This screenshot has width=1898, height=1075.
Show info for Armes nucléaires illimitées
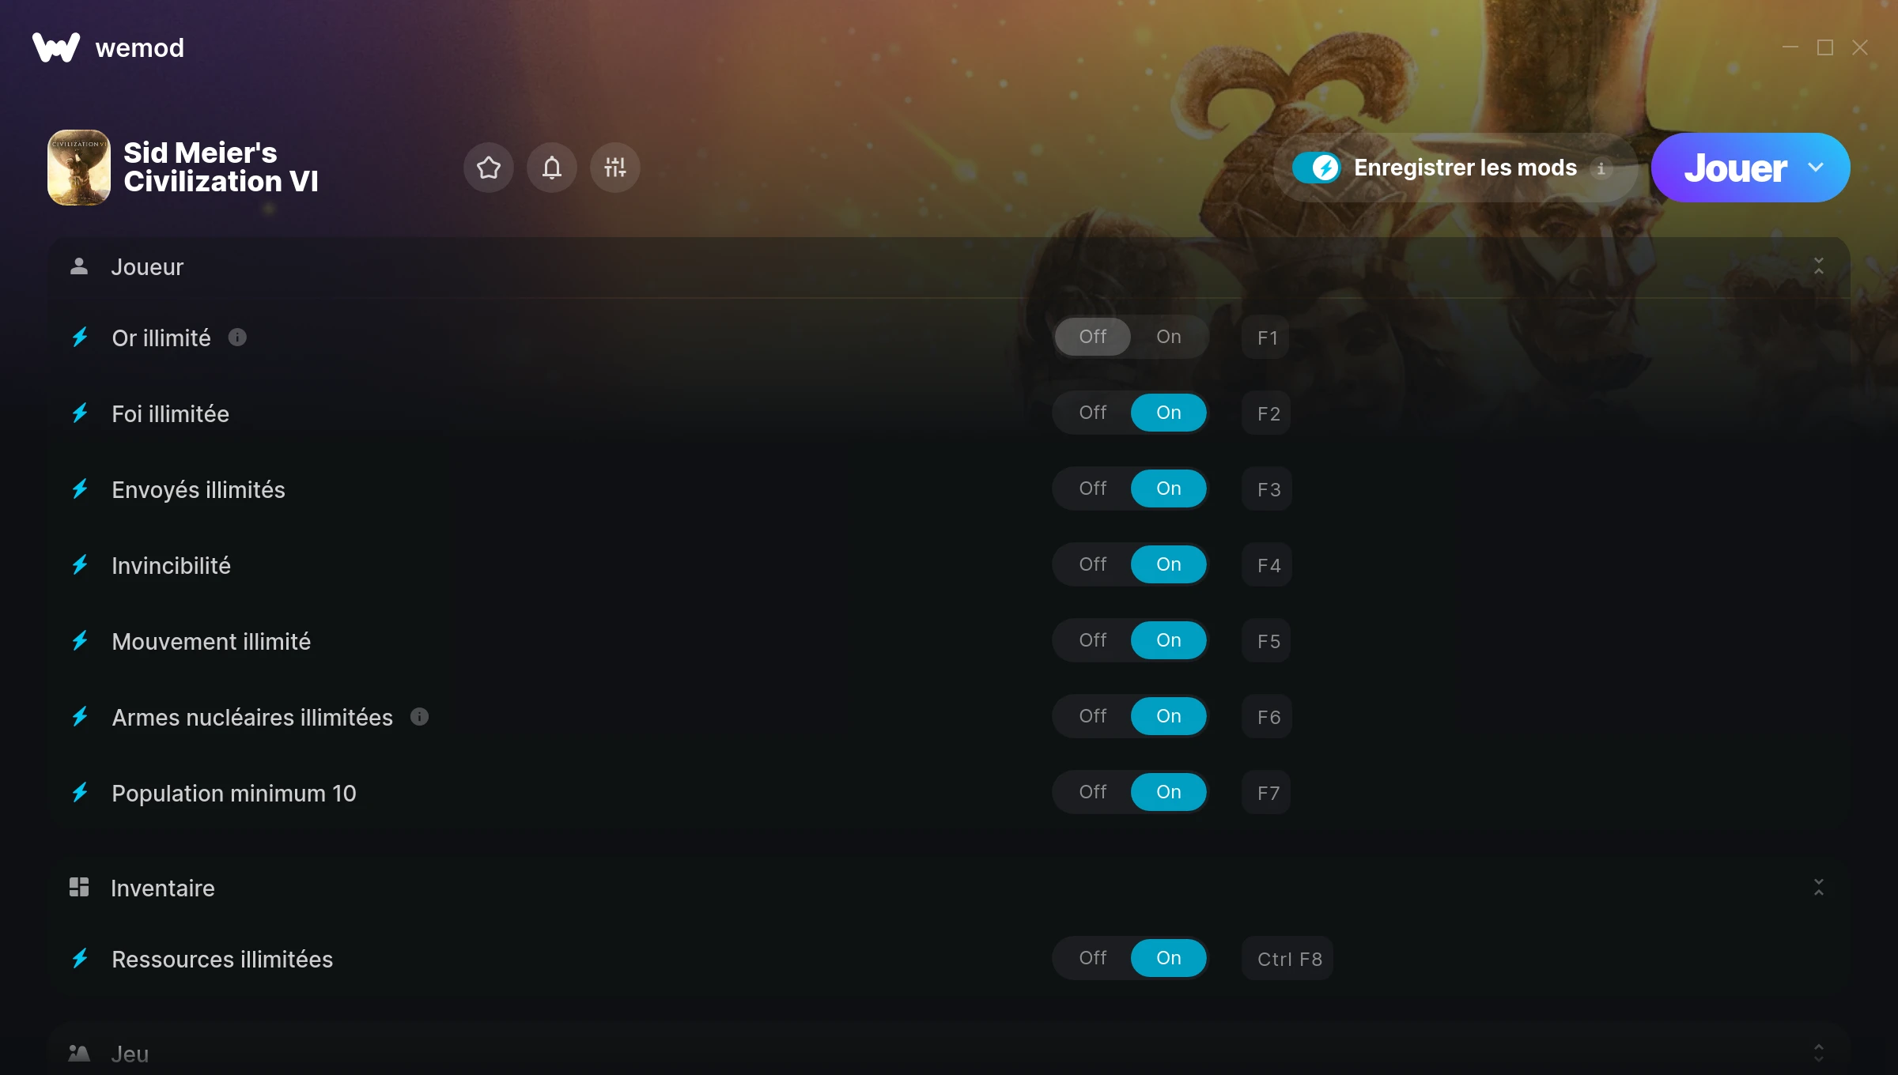tap(420, 717)
